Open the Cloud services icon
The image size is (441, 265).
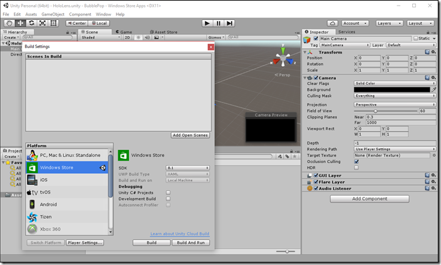pos(333,23)
